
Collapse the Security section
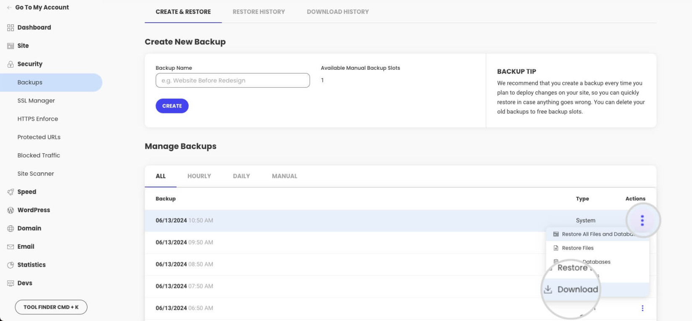(x=30, y=64)
